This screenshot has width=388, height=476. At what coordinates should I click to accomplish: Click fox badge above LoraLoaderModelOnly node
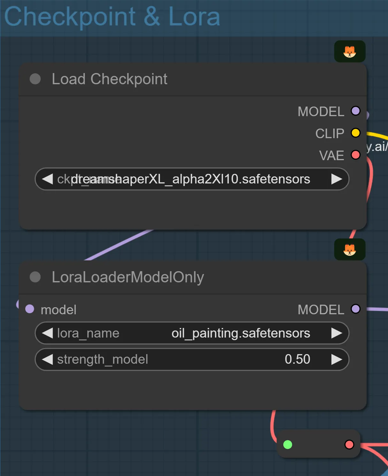[350, 249]
